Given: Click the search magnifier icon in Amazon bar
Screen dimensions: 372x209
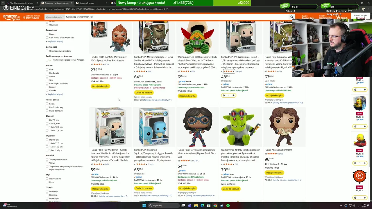Looking at the screenshot, I should coord(292,17).
